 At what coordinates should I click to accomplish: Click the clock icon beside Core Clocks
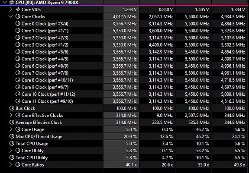[18, 16]
